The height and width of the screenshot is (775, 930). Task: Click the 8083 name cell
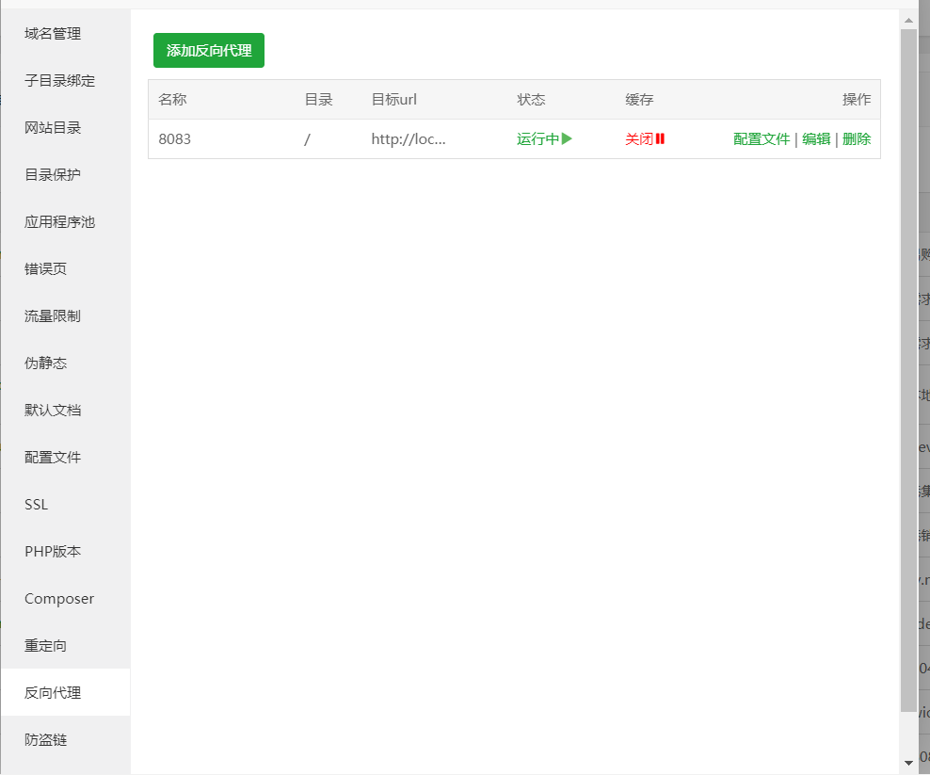coord(174,138)
